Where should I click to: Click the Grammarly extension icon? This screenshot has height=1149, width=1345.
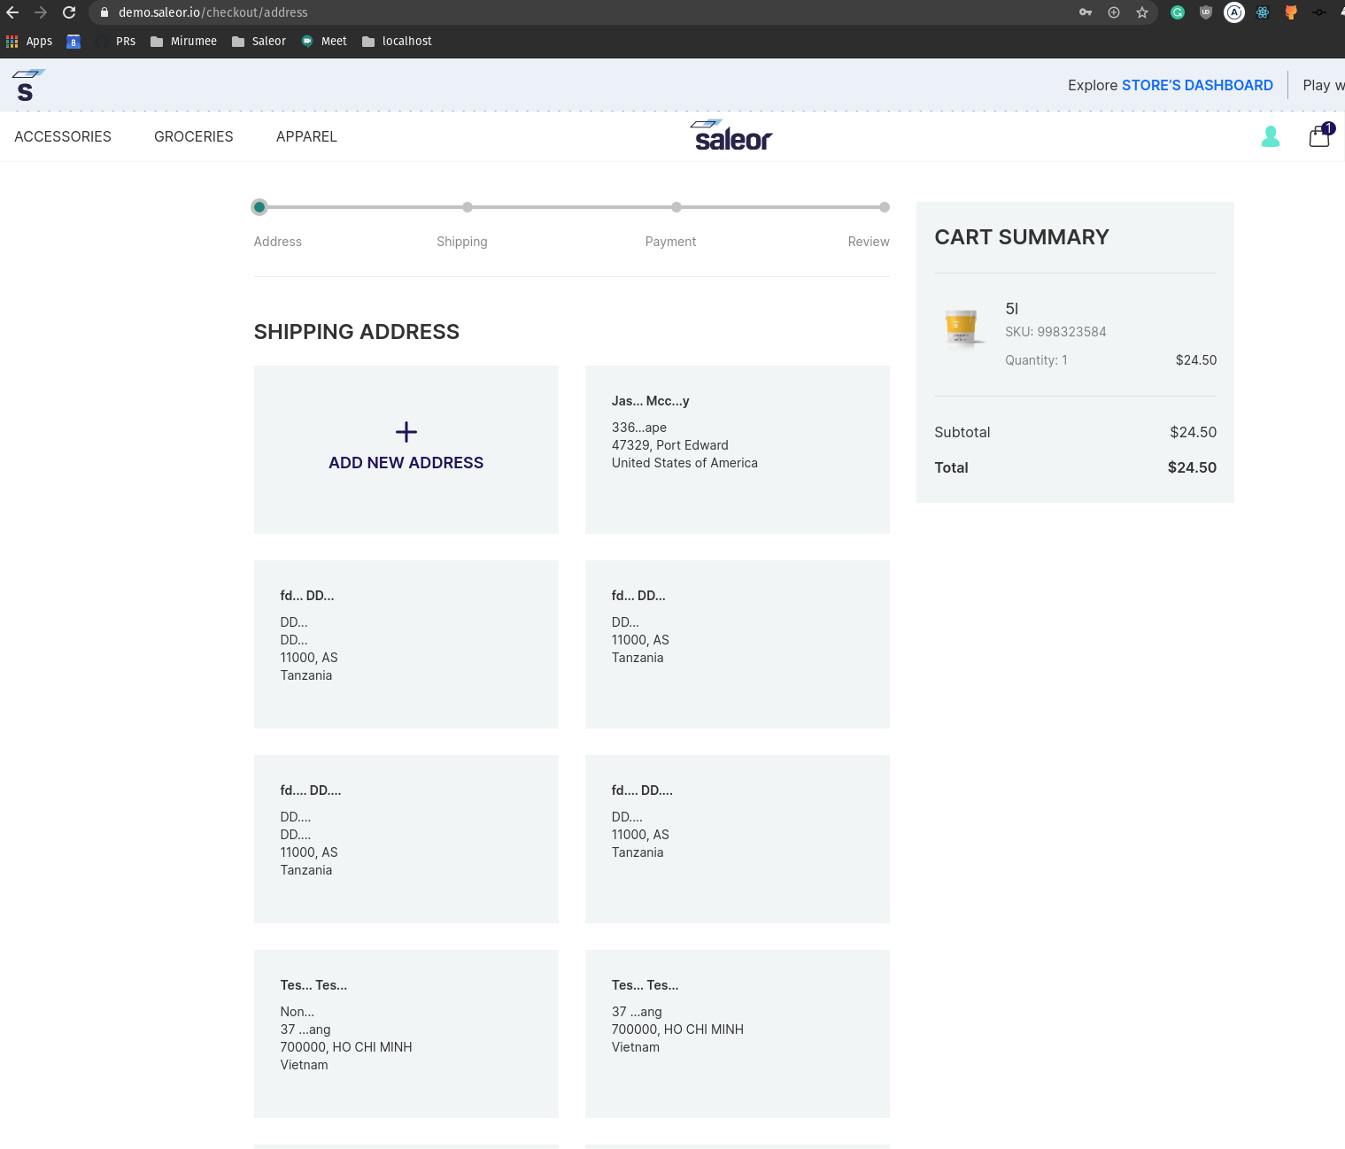click(1178, 12)
